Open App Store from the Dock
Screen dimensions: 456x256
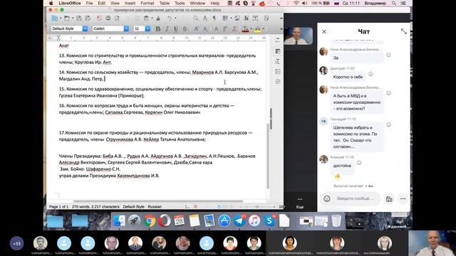(x=224, y=221)
